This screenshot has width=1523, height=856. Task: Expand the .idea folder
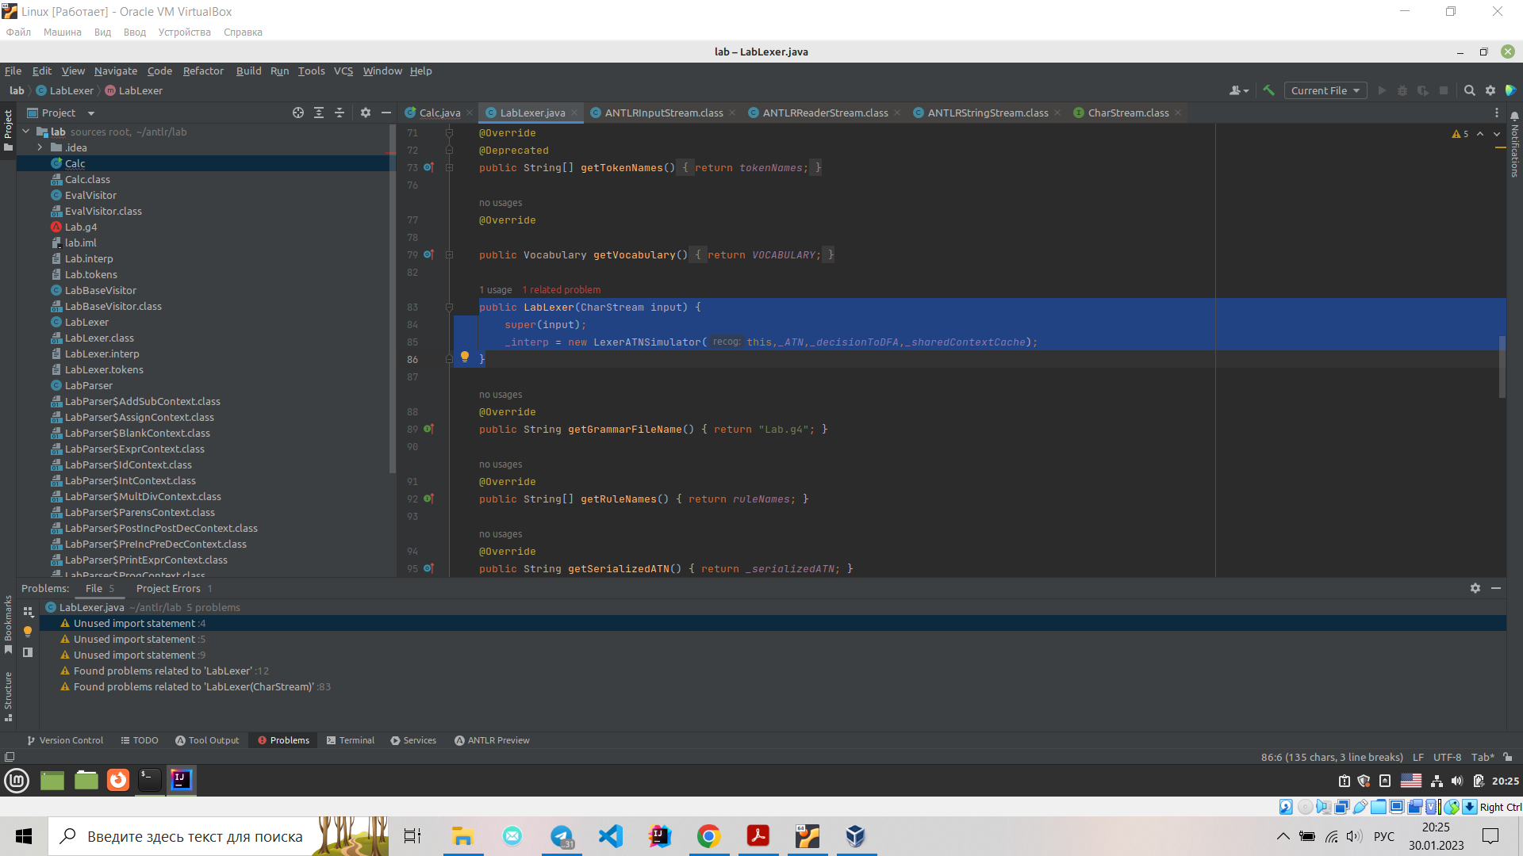[40, 147]
